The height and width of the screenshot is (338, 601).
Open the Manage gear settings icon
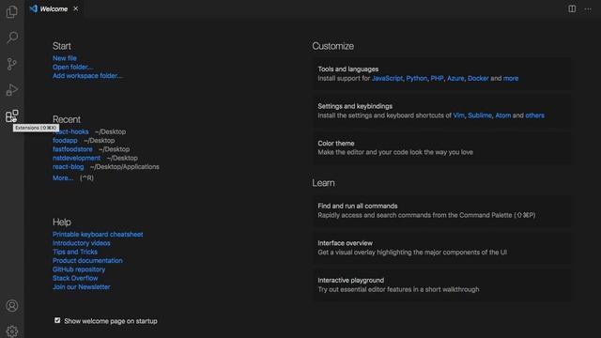[x=12, y=330]
